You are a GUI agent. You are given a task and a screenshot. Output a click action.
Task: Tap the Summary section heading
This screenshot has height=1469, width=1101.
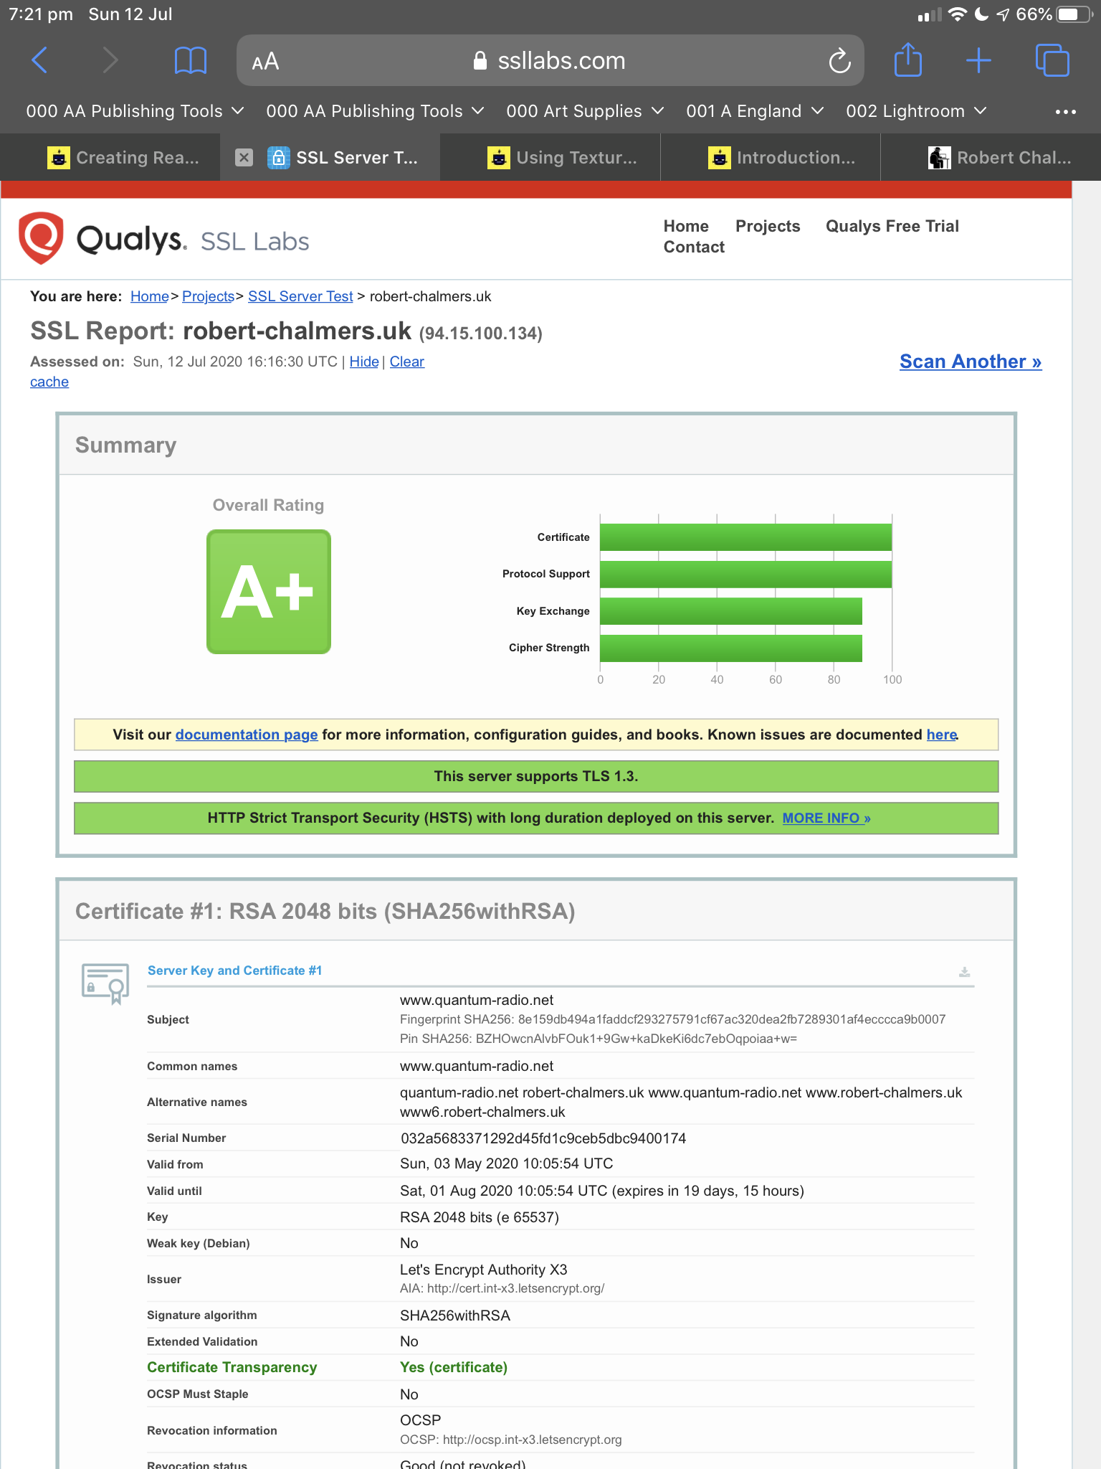tap(126, 445)
